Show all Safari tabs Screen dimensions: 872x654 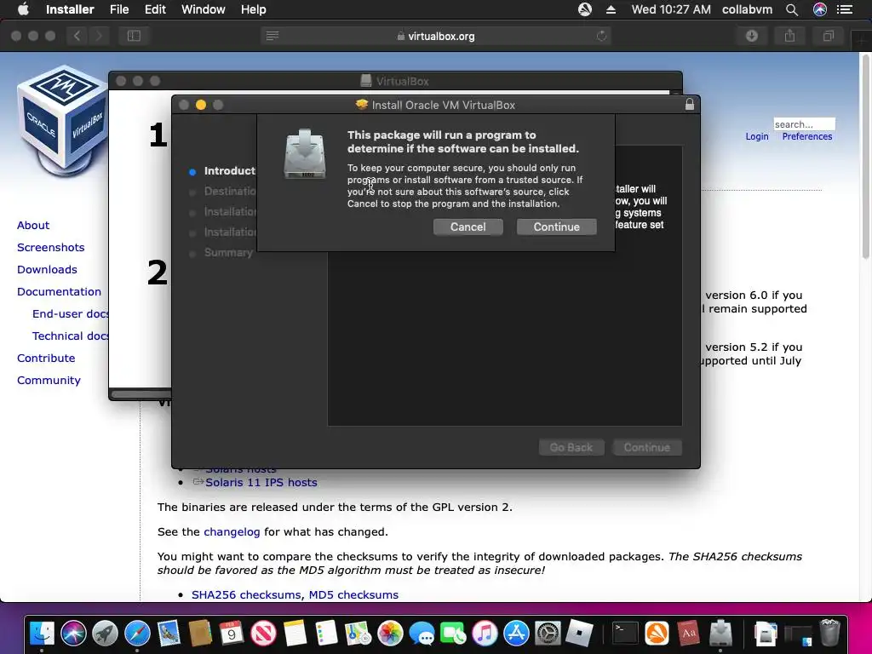click(828, 36)
